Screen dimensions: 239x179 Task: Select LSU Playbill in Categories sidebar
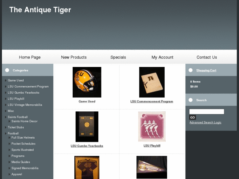tap(16, 99)
